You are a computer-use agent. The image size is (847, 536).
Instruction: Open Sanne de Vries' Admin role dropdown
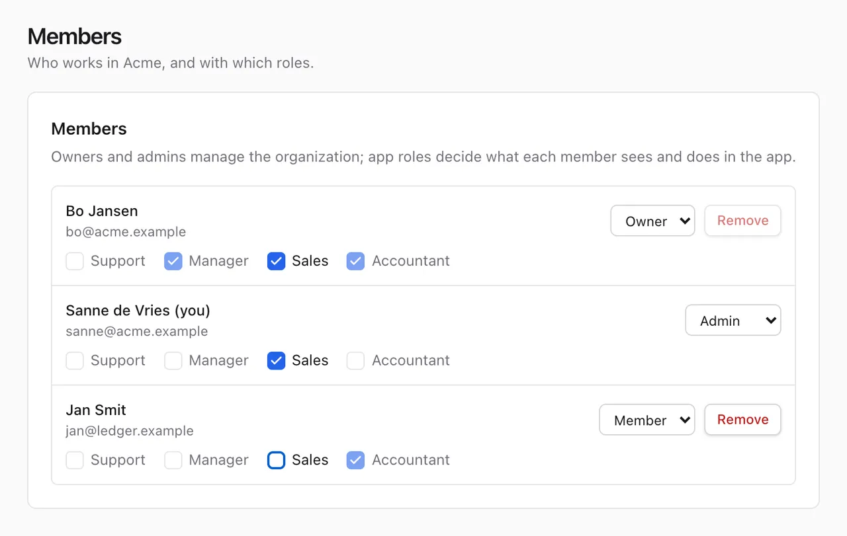pos(733,321)
